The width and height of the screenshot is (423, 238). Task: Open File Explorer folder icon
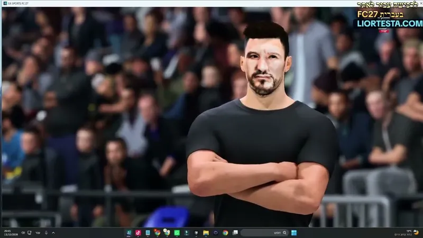click(206, 233)
